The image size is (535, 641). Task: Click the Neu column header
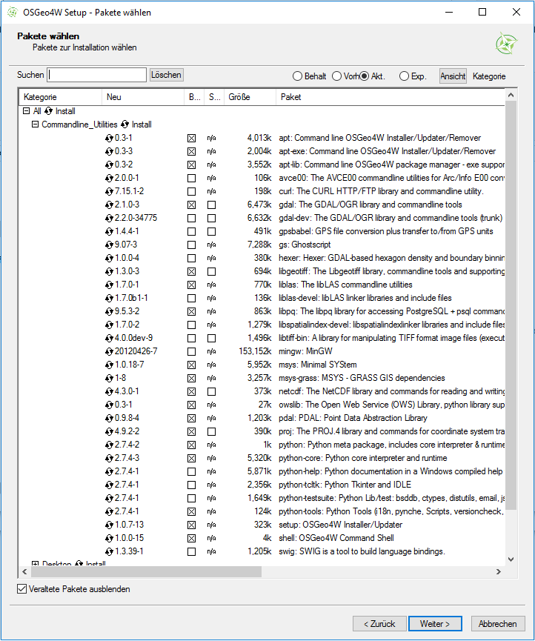click(143, 97)
